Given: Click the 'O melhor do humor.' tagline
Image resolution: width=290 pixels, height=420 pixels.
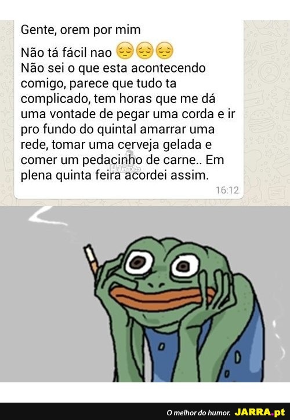Looking at the screenshot, I should [x=198, y=412].
